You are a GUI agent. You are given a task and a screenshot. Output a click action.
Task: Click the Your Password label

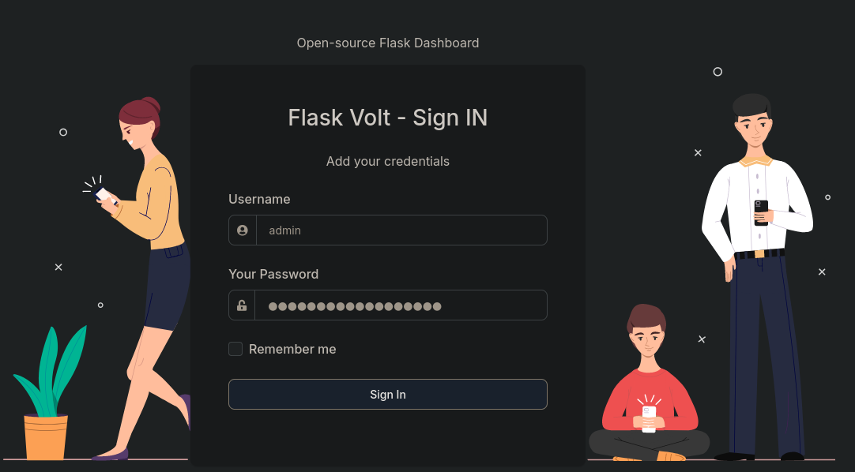pos(273,274)
